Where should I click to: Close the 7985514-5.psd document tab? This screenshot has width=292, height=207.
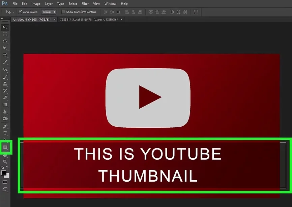(x=121, y=19)
